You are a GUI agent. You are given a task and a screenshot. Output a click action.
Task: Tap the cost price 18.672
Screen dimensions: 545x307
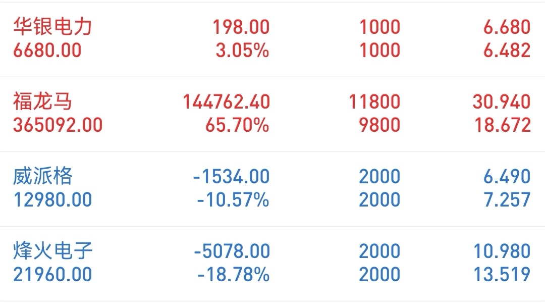503,125
